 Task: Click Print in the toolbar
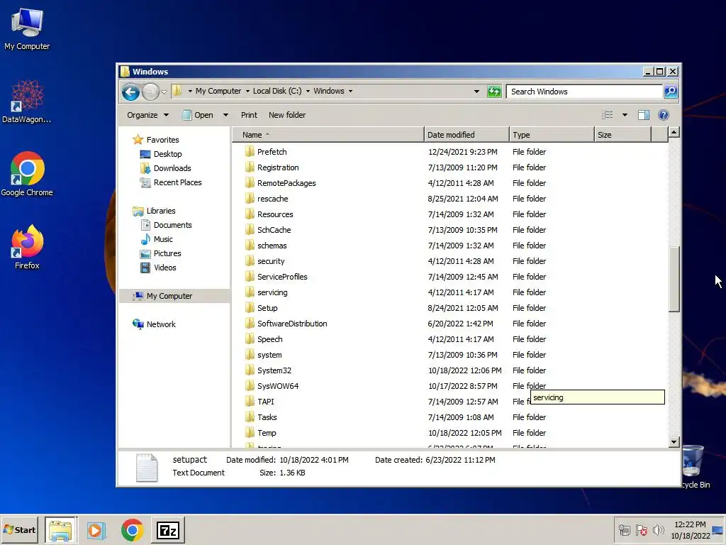click(249, 115)
